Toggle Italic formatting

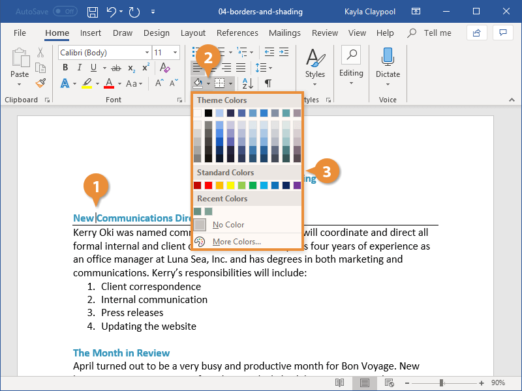coord(80,67)
